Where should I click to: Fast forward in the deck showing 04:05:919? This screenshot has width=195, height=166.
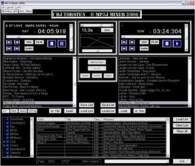pyautogui.click(x=17, y=42)
